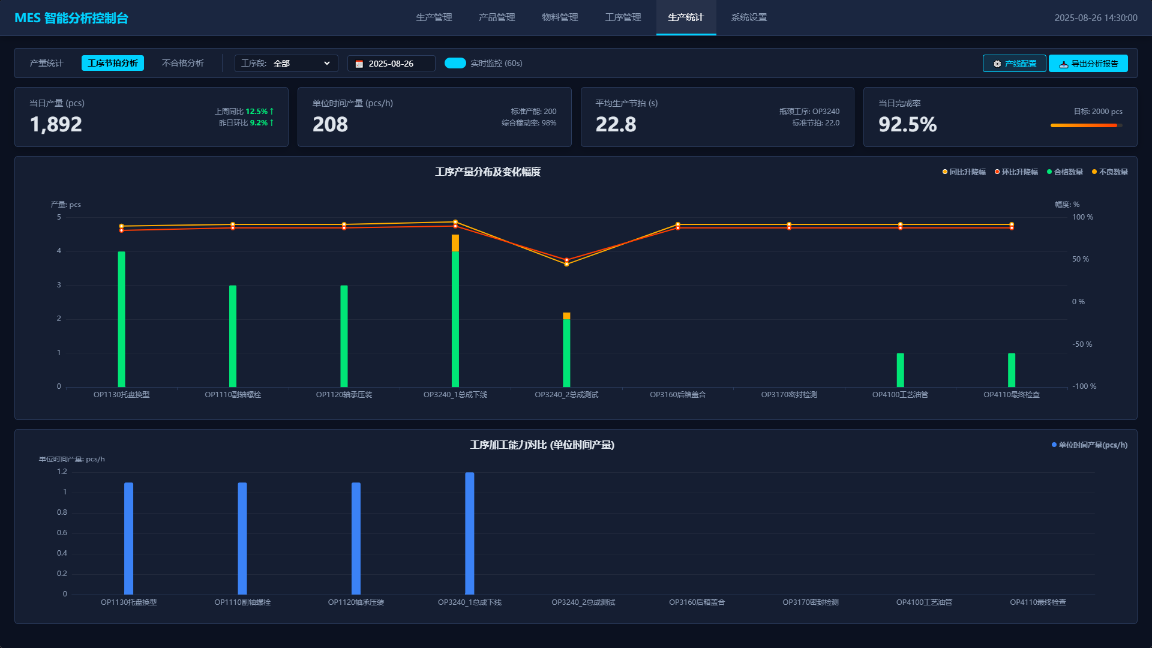Toggle 环比升降幅 legend marker
The height and width of the screenshot is (648, 1152).
(x=997, y=172)
